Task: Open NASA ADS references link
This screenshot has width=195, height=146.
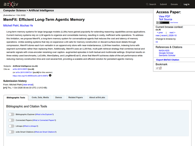Action: point(164,51)
